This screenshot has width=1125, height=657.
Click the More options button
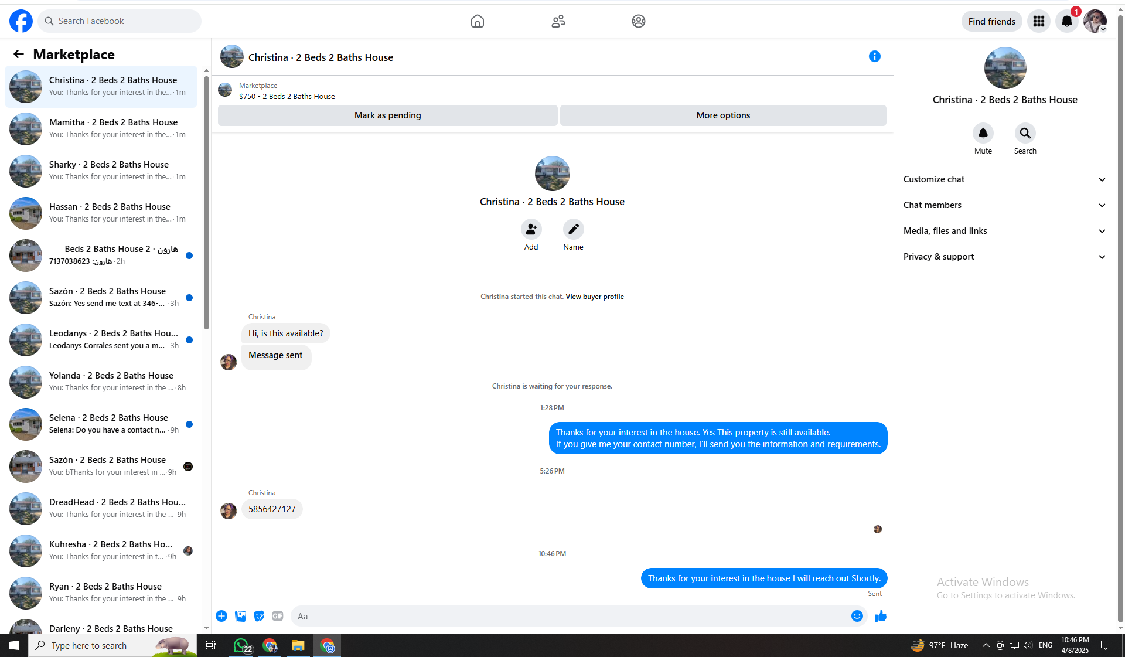pyautogui.click(x=722, y=115)
